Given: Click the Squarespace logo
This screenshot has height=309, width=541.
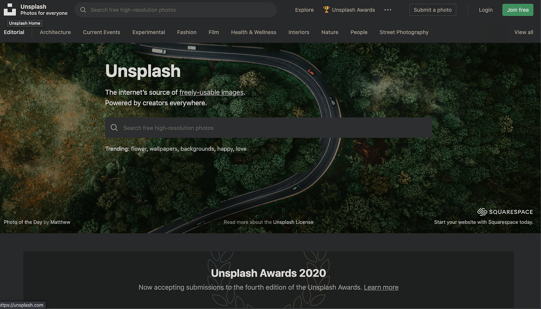Looking at the screenshot, I should coord(505,212).
